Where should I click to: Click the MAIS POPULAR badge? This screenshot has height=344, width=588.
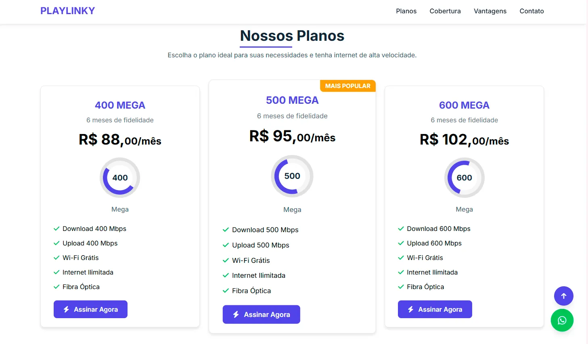pos(347,86)
